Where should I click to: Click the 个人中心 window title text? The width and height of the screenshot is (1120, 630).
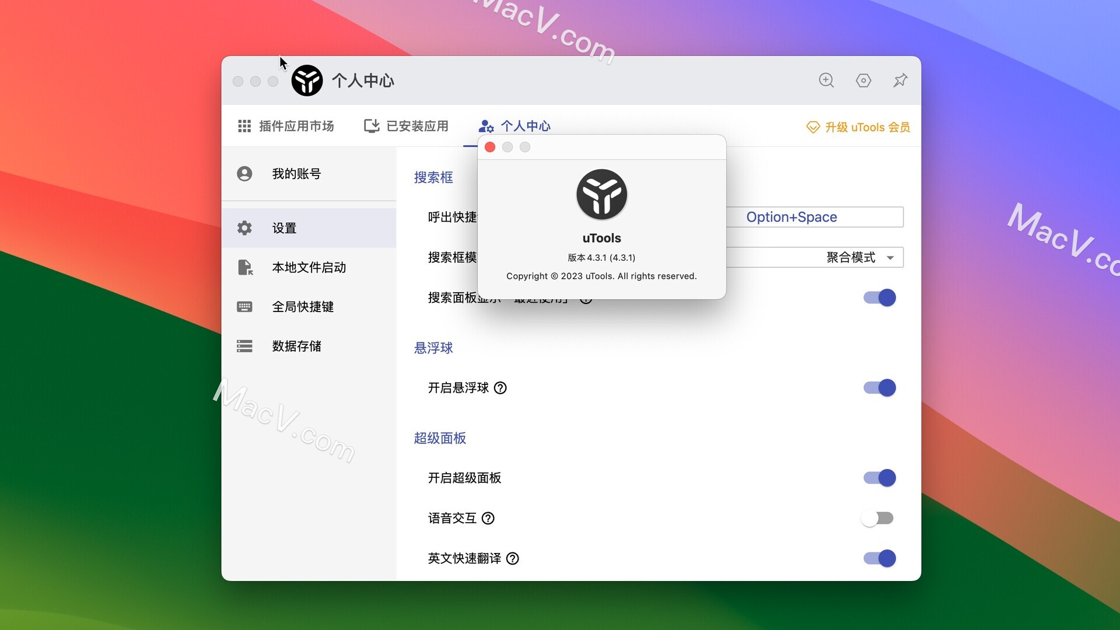[363, 80]
